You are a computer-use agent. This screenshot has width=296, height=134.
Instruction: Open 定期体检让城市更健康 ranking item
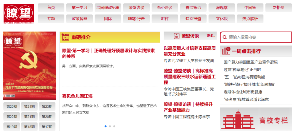pos(243,92)
